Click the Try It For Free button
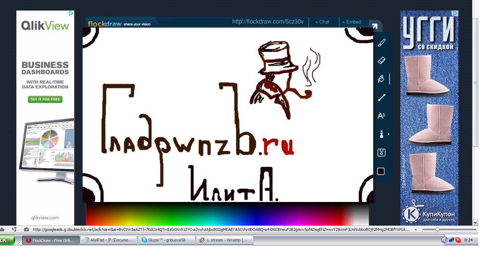Screen dimensions: 495x278 click(x=45, y=100)
